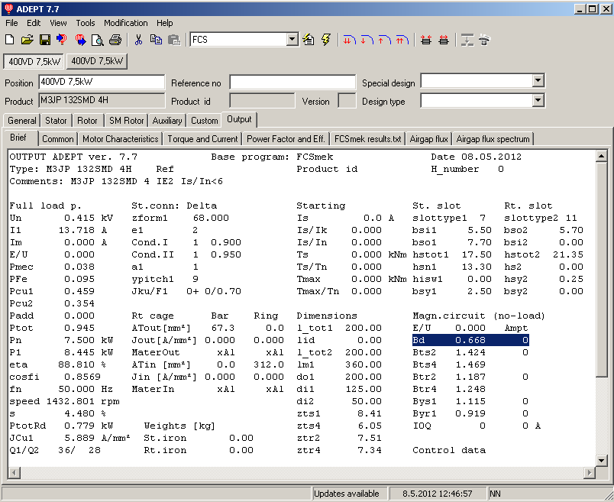Click the vertical scrollbar thumb in output pane

(601, 269)
